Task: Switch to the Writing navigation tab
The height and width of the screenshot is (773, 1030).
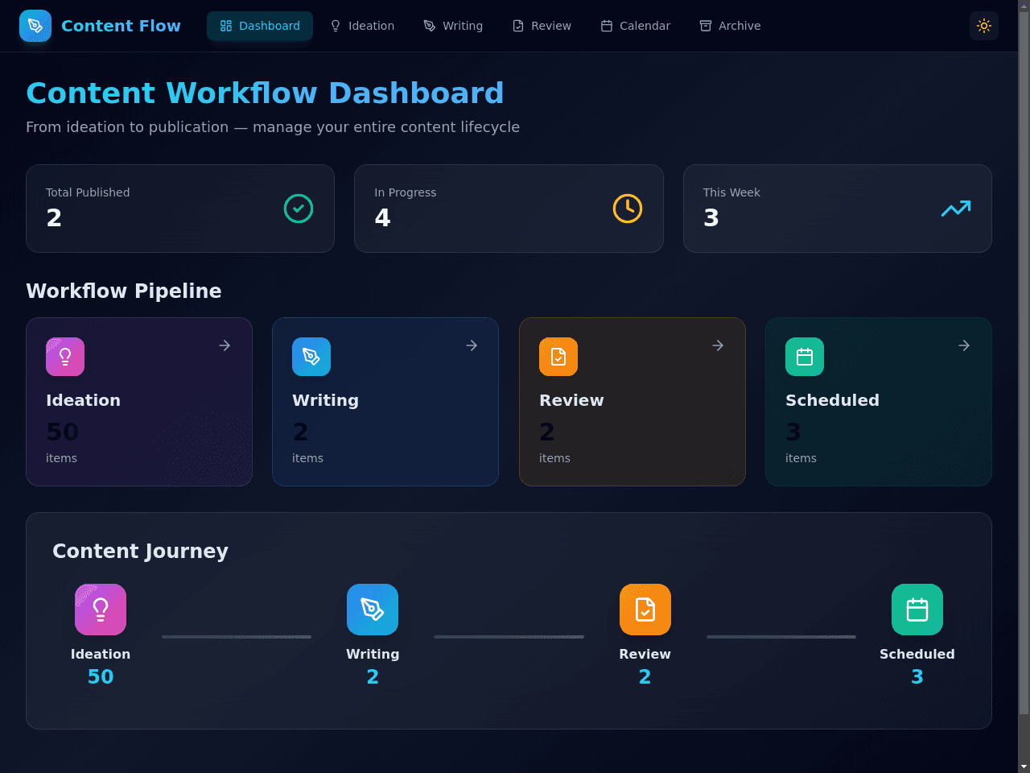Action: click(453, 26)
